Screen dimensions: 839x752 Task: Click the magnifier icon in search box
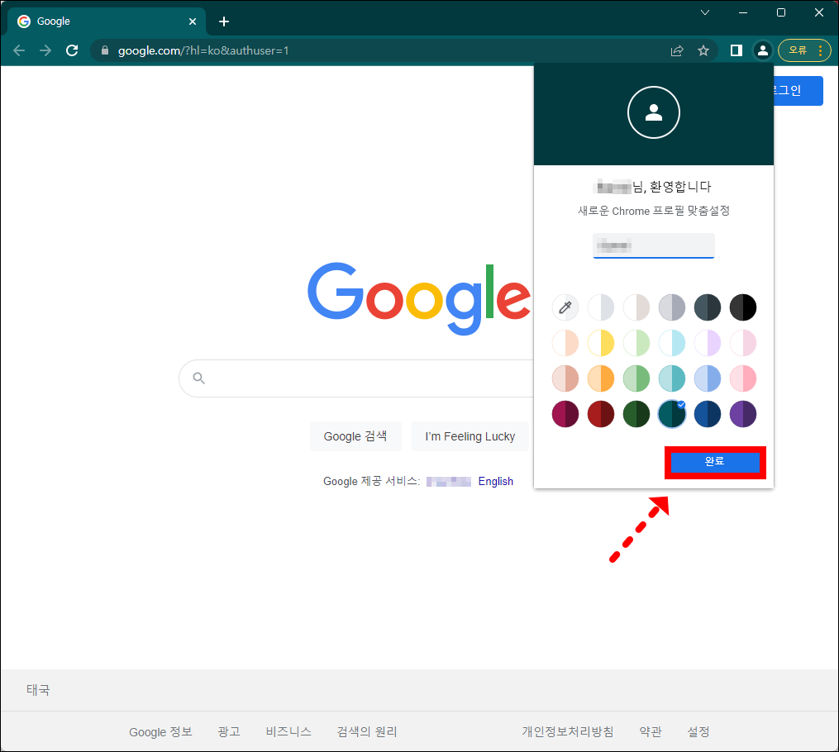(x=198, y=378)
